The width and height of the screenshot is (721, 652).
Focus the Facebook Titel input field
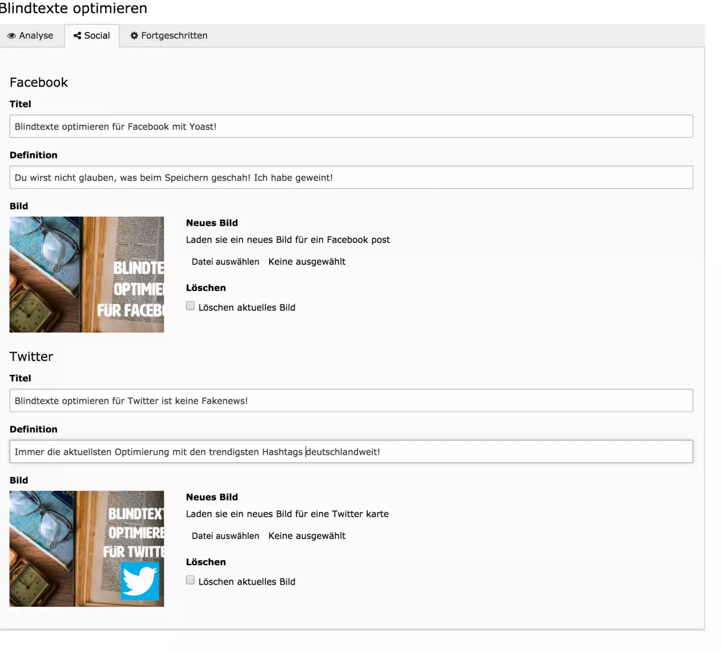click(x=351, y=126)
